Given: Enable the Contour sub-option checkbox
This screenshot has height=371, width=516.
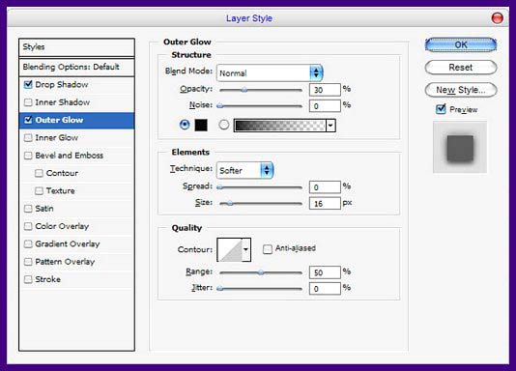Looking at the screenshot, I should pyautogui.click(x=39, y=173).
